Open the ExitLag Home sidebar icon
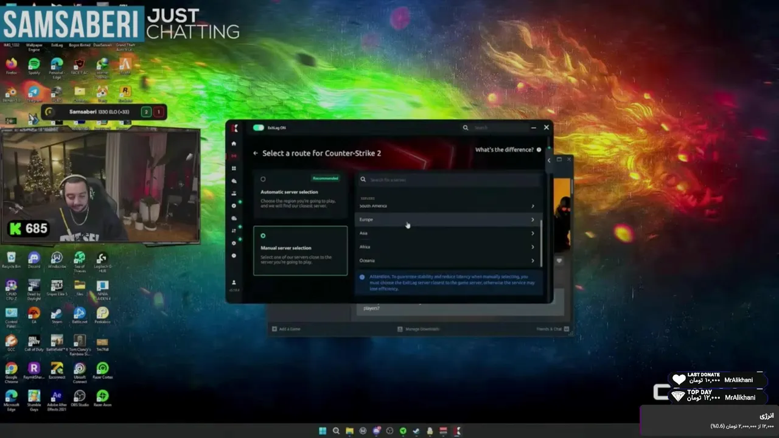The image size is (779, 438). point(234,144)
